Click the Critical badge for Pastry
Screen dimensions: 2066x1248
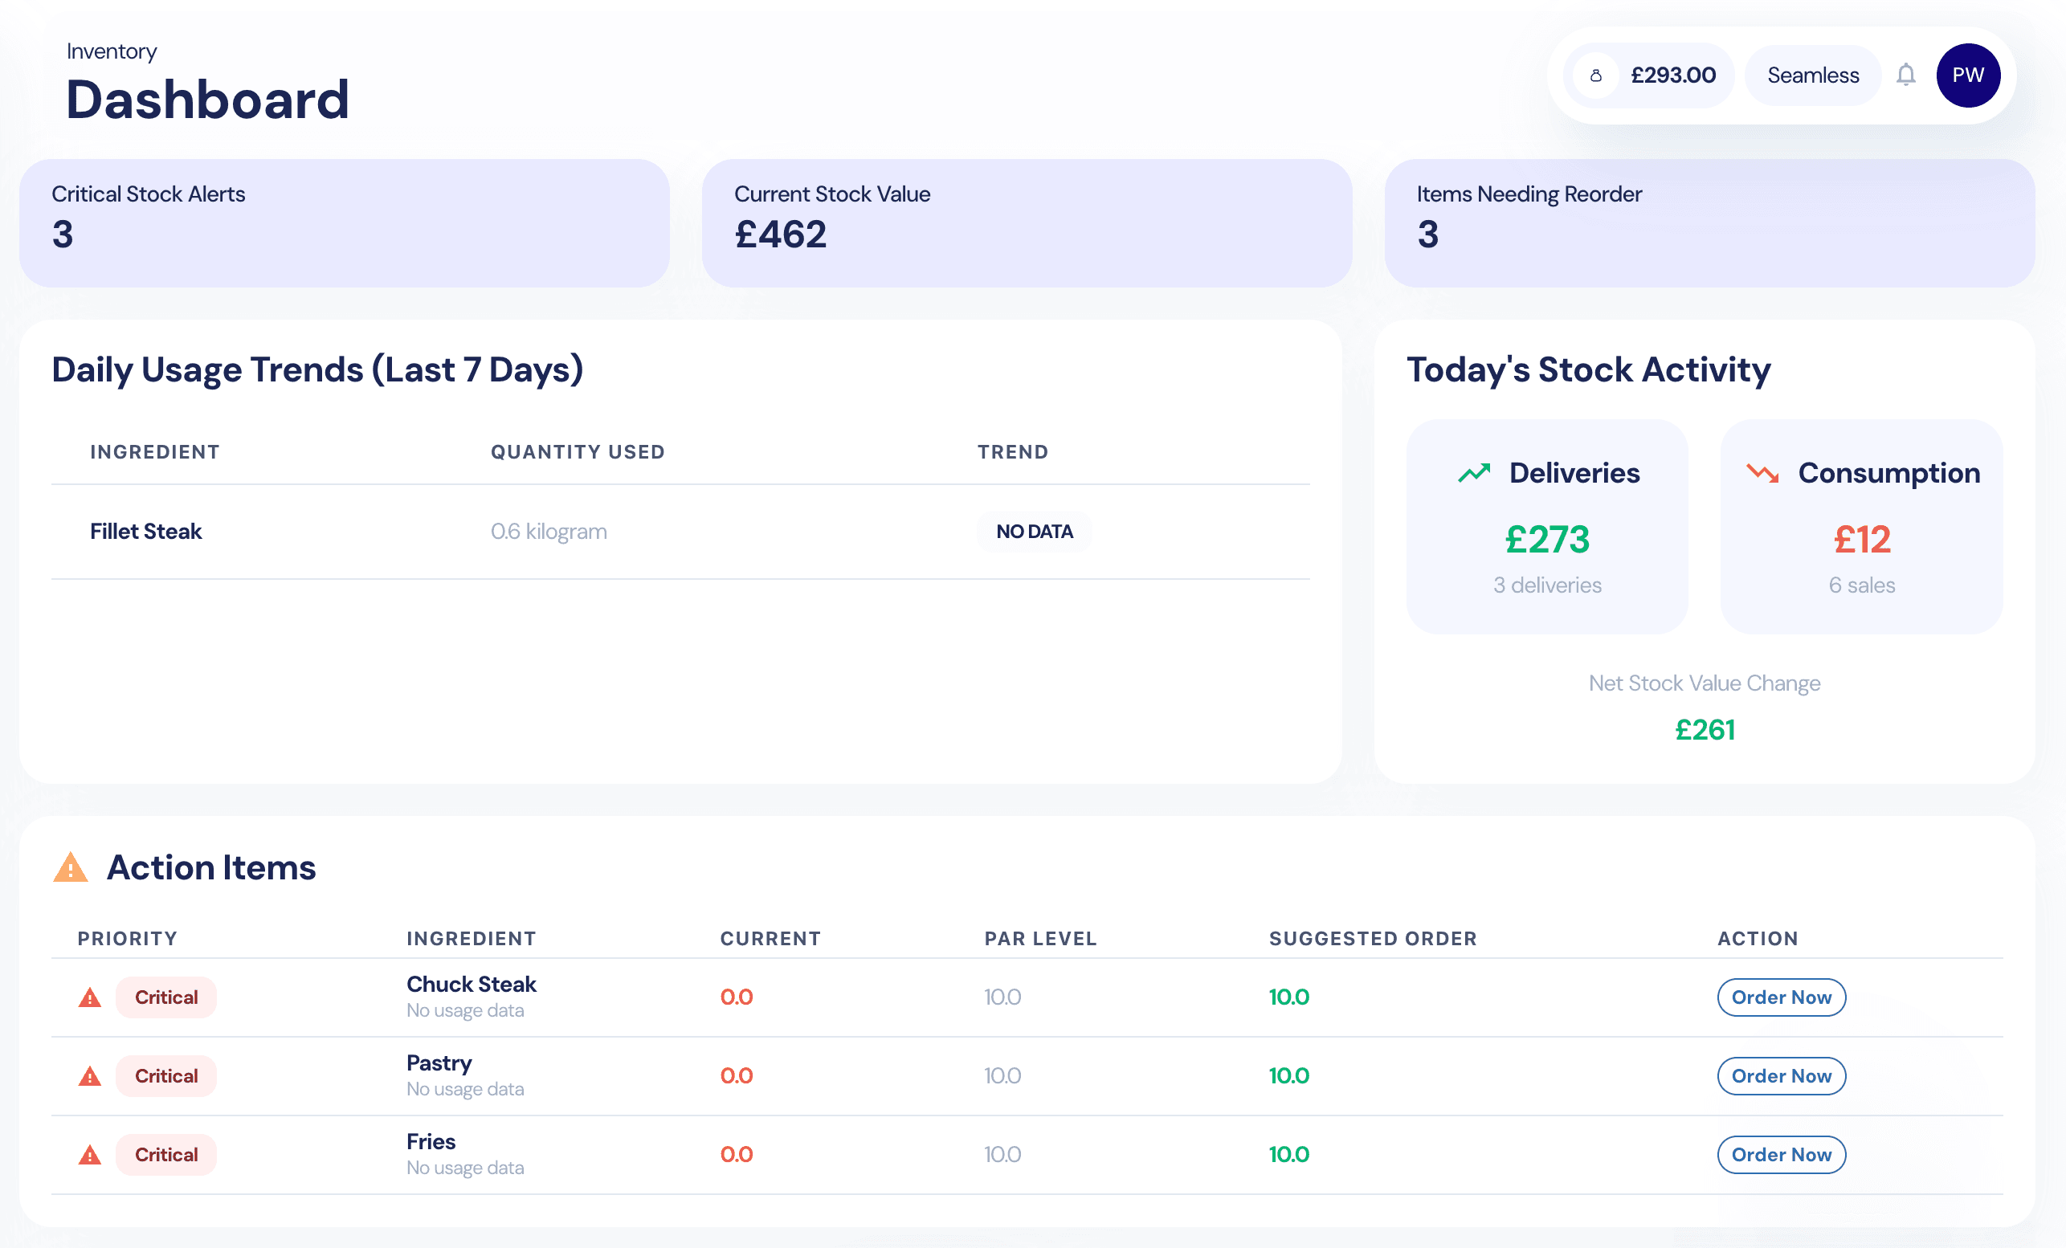click(166, 1076)
